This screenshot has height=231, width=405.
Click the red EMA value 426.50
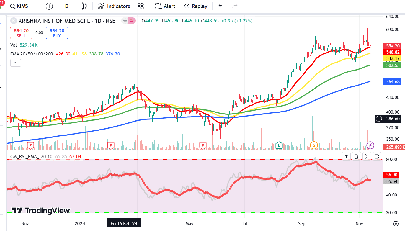pos(63,54)
